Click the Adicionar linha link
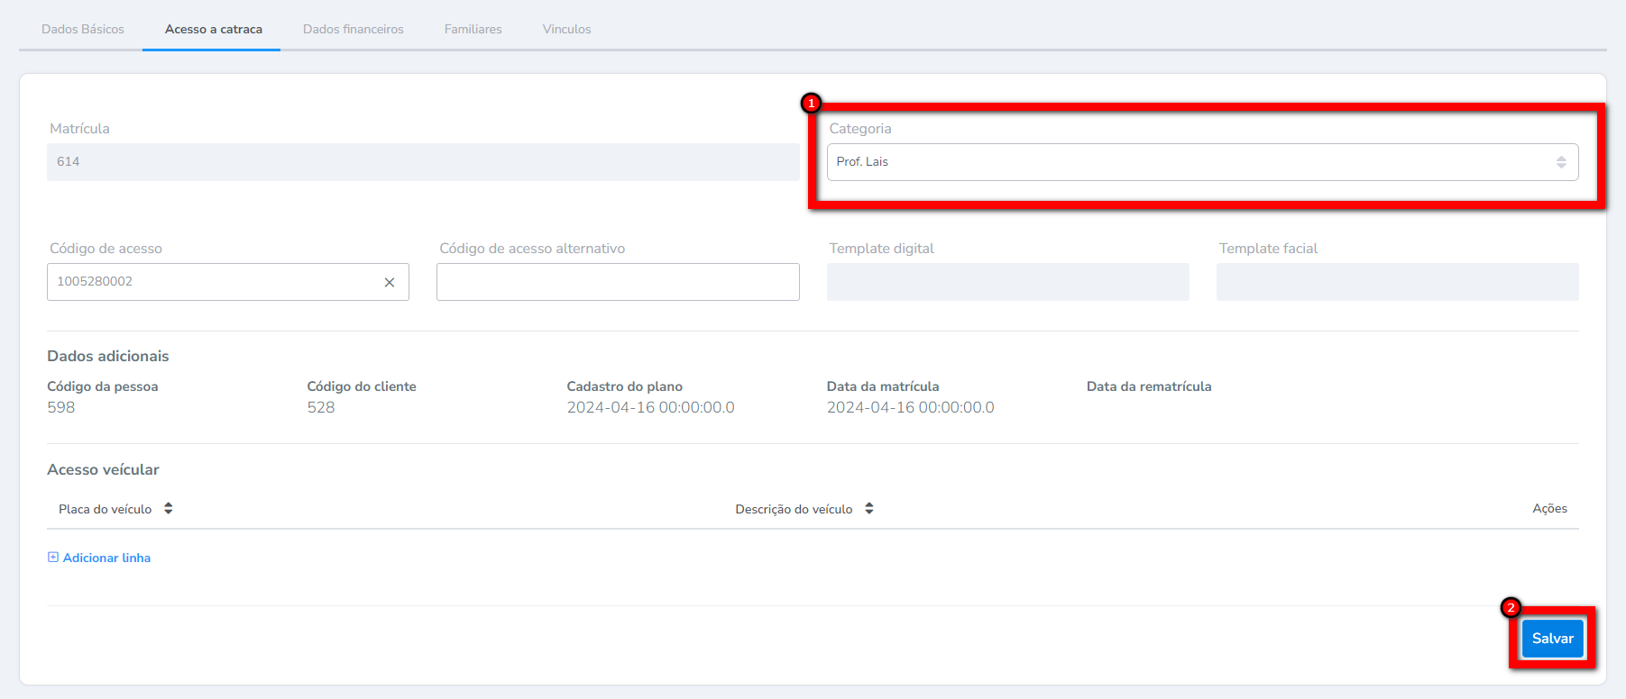The image size is (1626, 699). point(106,558)
